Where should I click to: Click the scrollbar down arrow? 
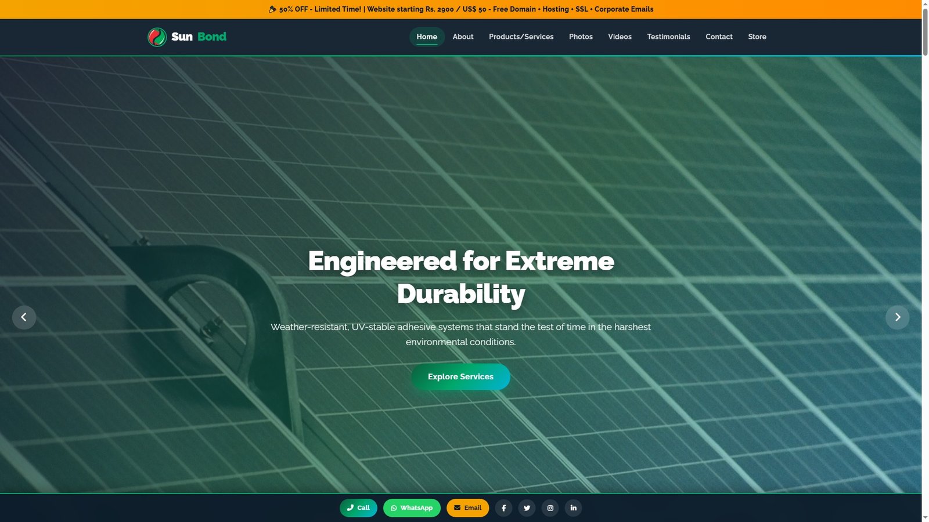click(925, 518)
